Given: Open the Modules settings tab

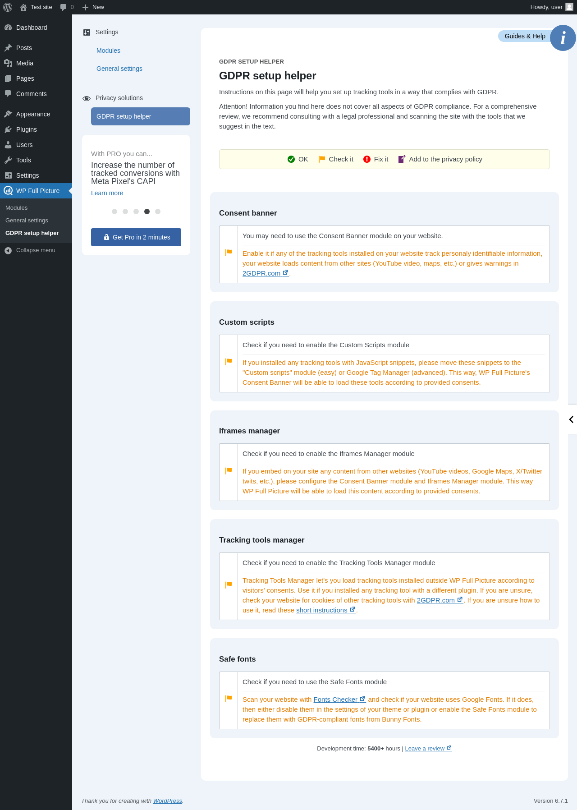Looking at the screenshot, I should click(x=108, y=51).
